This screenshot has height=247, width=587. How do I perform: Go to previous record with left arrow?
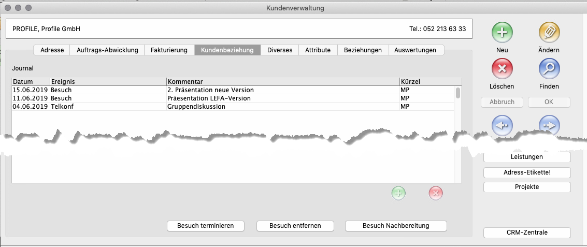[x=502, y=125]
